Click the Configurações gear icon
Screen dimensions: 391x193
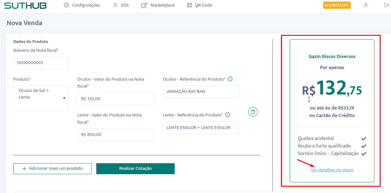(66, 5)
